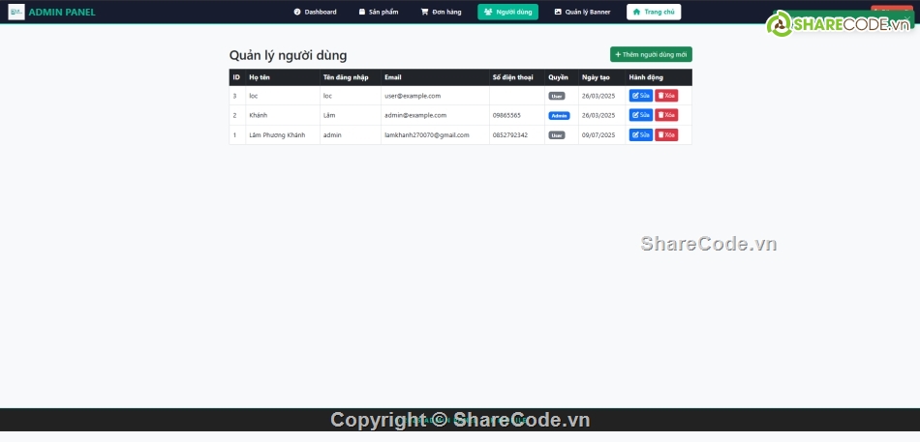The width and height of the screenshot is (920, 442).
Task: Click the Admin role badge
Action: pos(559,116)
